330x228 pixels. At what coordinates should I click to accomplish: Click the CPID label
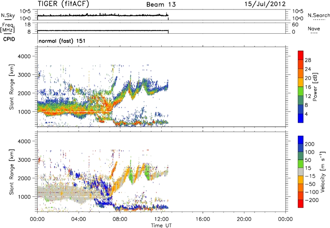tap(9, 39)
